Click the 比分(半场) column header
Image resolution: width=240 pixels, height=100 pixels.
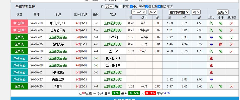81,15
